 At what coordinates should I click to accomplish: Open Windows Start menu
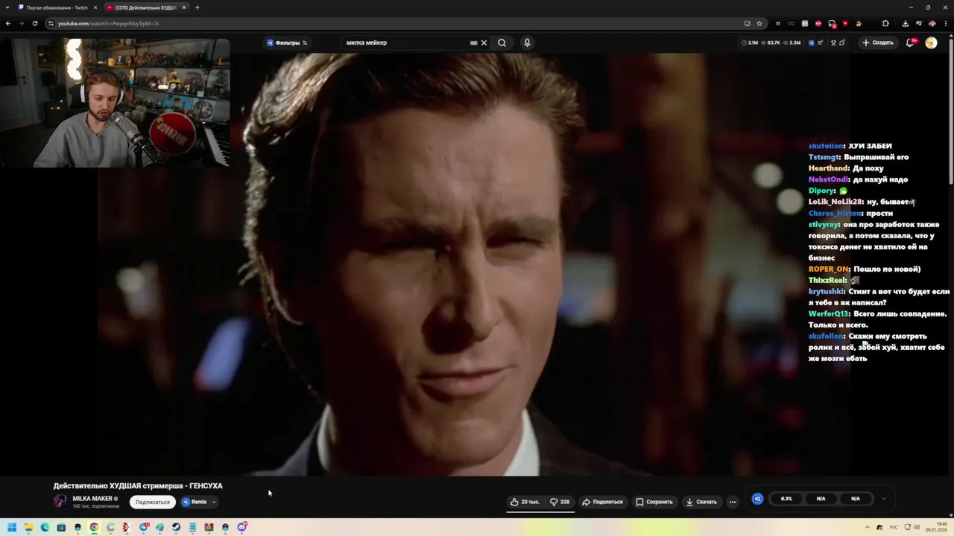pyautogui.click(x=11, y=527)
